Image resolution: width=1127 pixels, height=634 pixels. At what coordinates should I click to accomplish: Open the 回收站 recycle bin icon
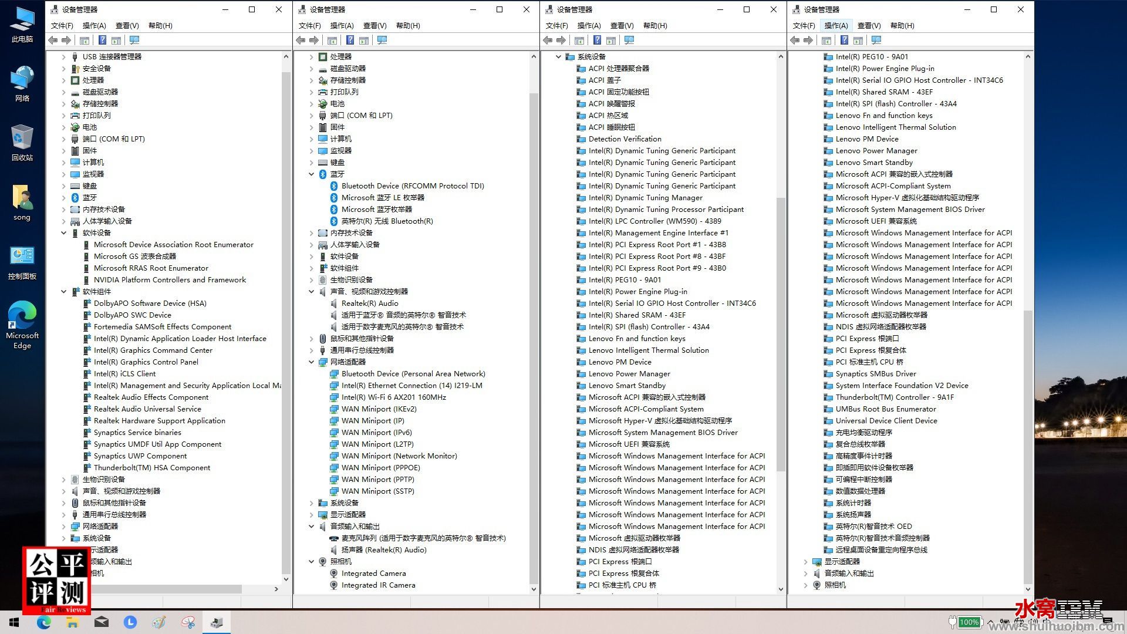(22, 143)
